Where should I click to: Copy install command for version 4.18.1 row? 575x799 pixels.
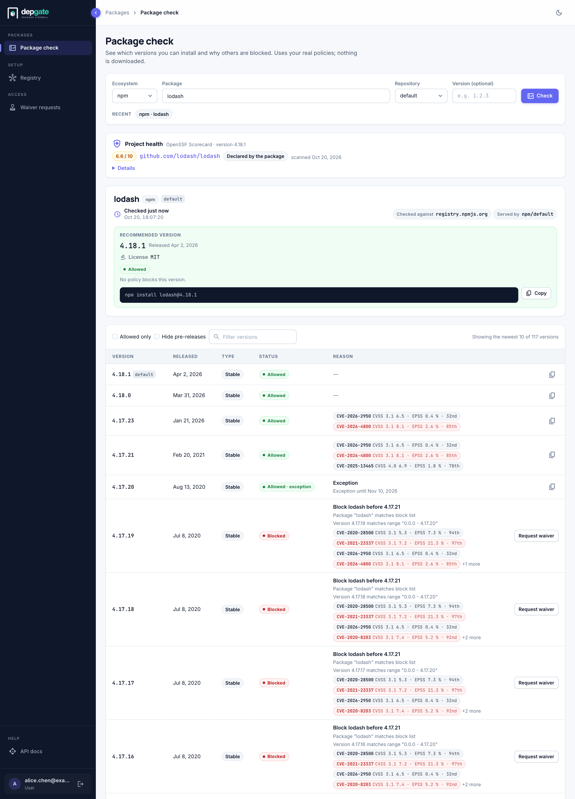(552, 374)
